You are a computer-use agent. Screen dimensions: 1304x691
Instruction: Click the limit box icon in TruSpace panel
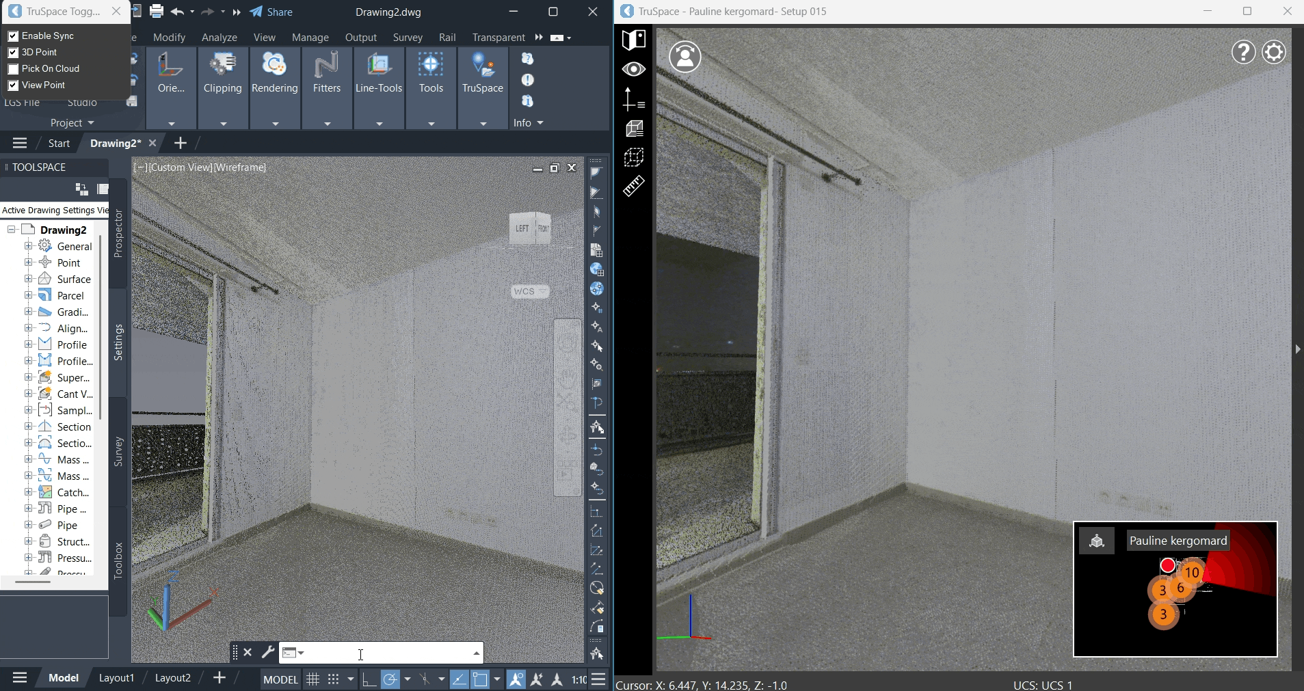[x=633, y=157]
